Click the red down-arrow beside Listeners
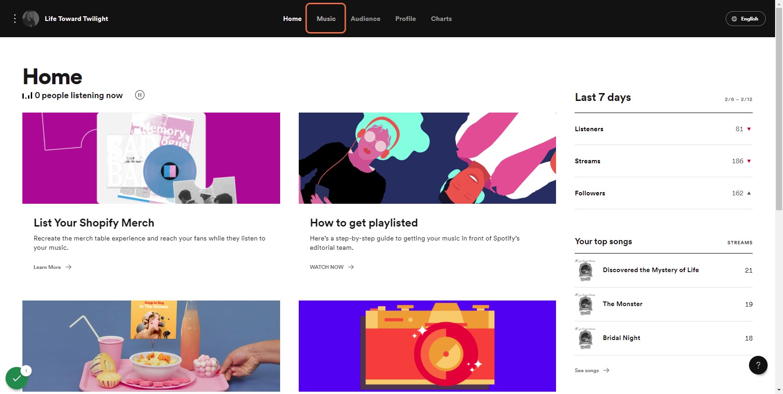 tap(749, 129)
